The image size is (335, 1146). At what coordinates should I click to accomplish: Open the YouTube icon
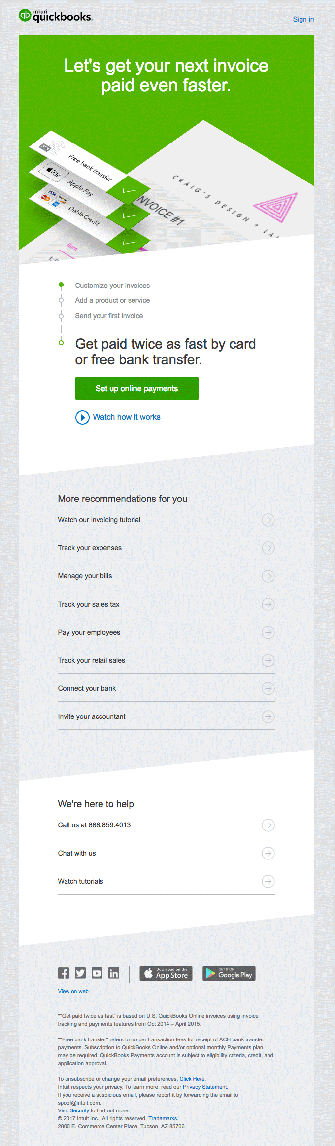tap(97, 973)
